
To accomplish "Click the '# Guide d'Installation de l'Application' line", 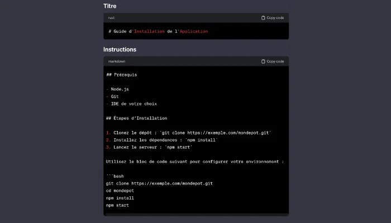I will point(158,31).
